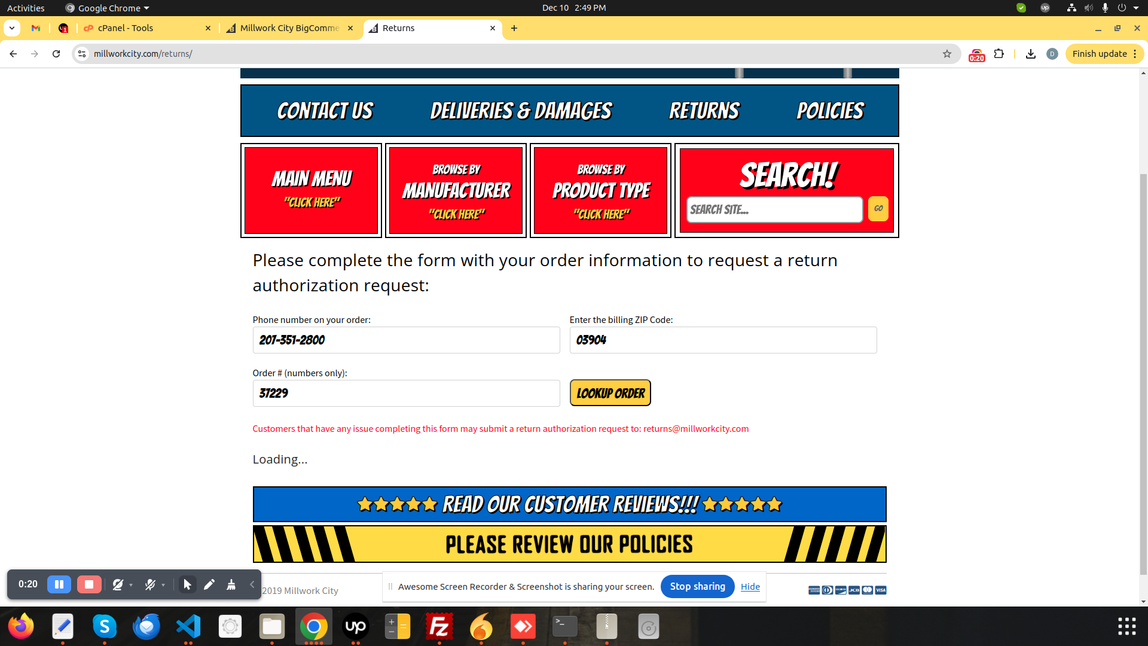This screenshot has width=1148, height=646.
Task: View site information icon
Action: pyautogui.click(x=83, y=54)
